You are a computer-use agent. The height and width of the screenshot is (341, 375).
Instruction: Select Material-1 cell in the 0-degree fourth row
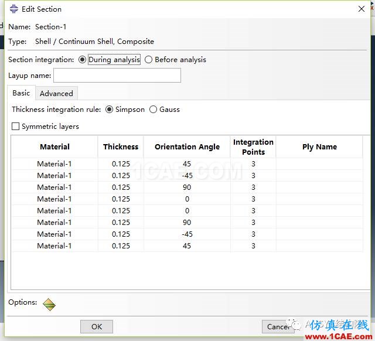(54, 199)
